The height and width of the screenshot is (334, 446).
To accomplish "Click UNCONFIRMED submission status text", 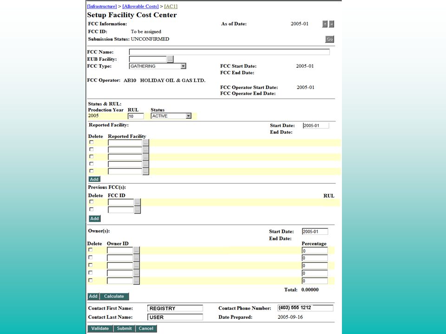I will (x=150, y=39).
